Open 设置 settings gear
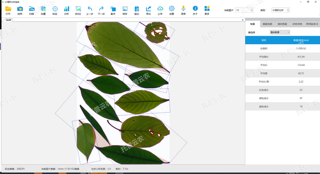Image resolution: width=320 pixels, height=174 pixels. 172,9
